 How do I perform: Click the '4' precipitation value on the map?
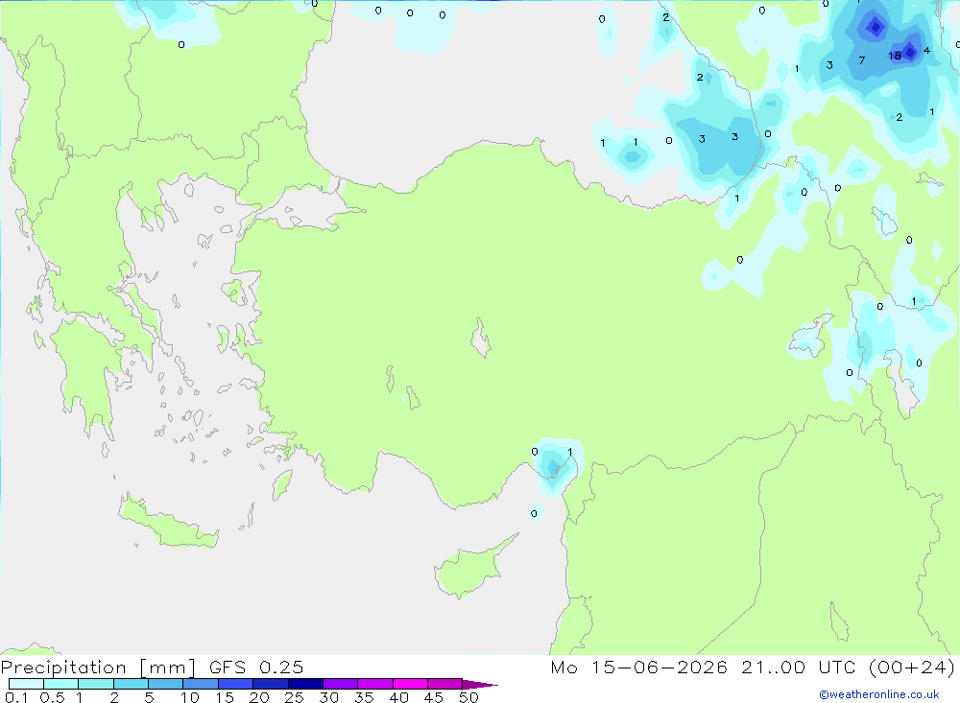(x=926, y=50)
